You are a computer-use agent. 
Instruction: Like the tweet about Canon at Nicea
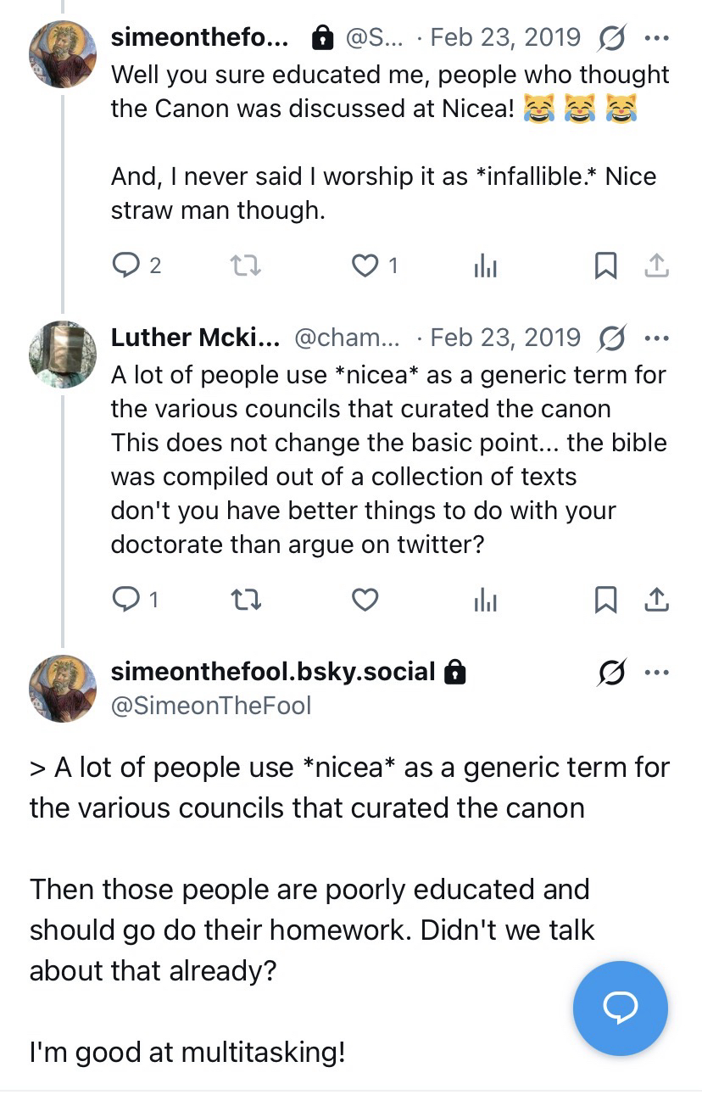(365, 266)
